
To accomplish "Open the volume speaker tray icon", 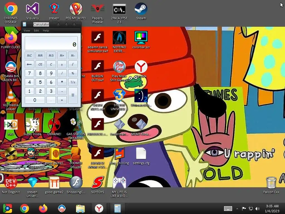I will click(x=257, y=209).
